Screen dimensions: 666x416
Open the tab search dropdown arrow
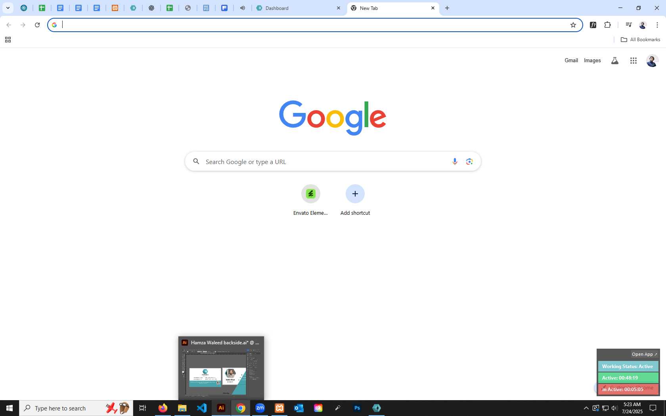pyautogui.click(x=8, y=8)
